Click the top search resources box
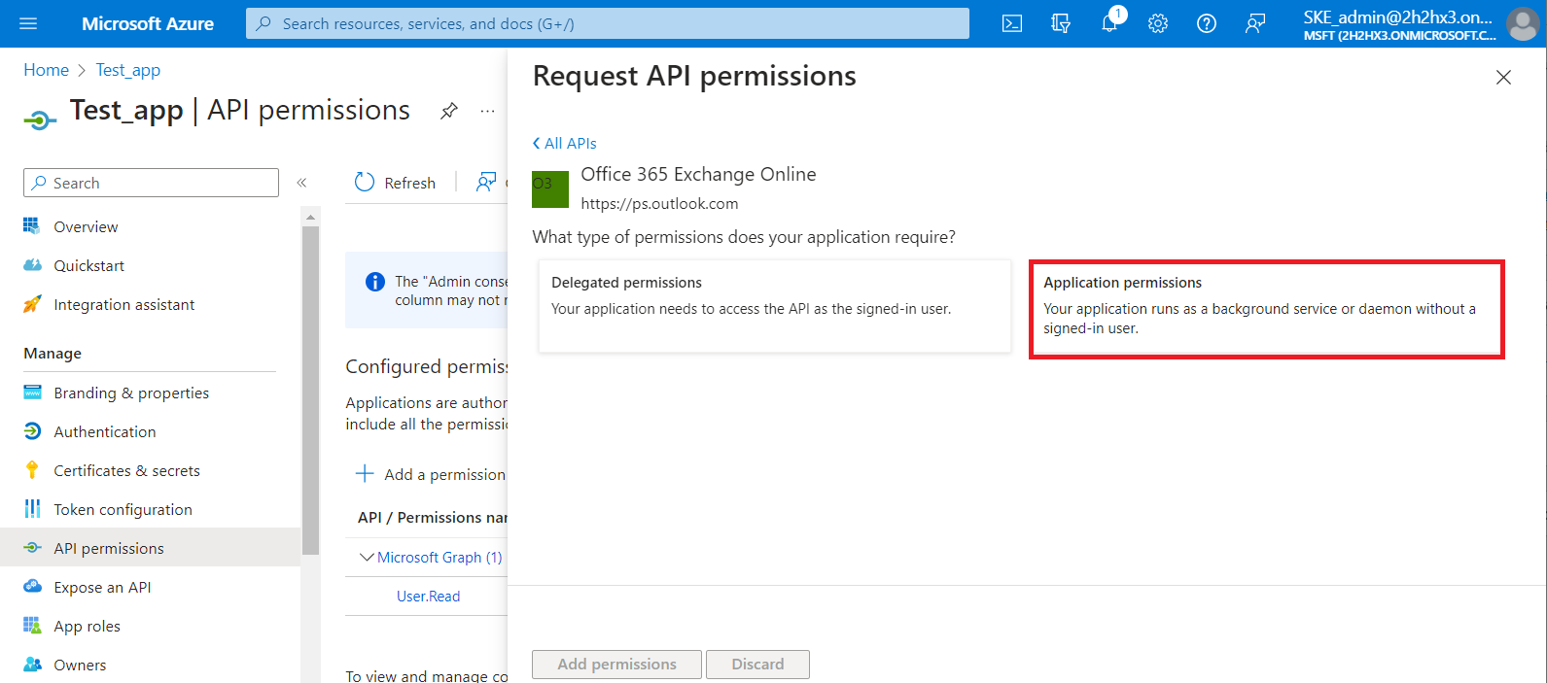The image size is (1547, 683). click(x=608, y=23)
